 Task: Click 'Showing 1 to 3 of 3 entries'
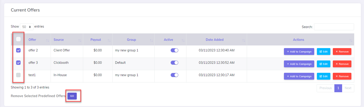pyautogui.click(x=30, y=87)
